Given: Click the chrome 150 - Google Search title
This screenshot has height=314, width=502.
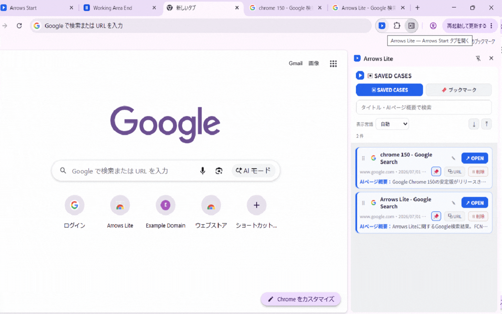Looking at the screenshot, I should pos(406,158).
